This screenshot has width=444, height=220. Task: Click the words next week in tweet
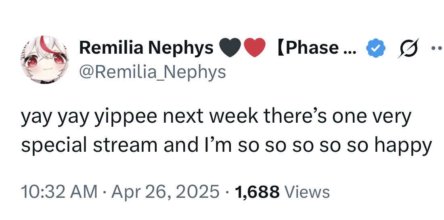tap(211, 116)
